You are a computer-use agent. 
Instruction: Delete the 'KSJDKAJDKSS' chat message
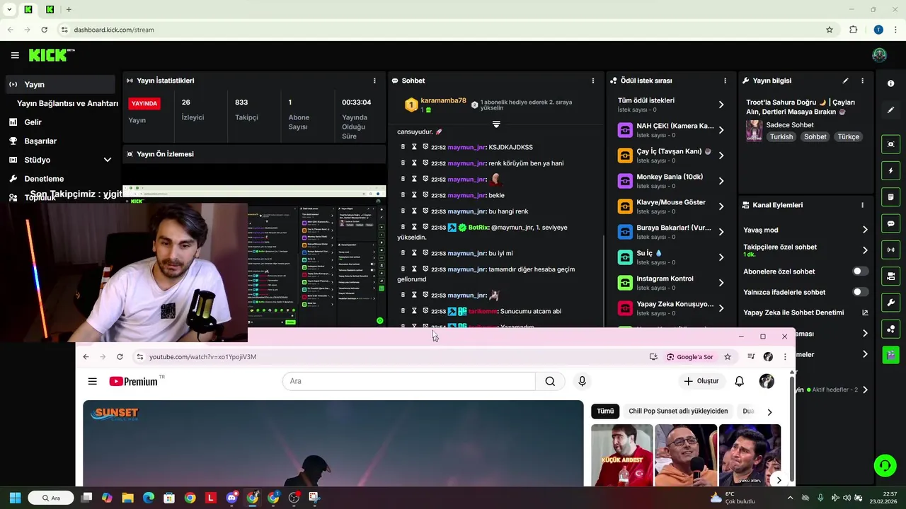click(403, 147)
